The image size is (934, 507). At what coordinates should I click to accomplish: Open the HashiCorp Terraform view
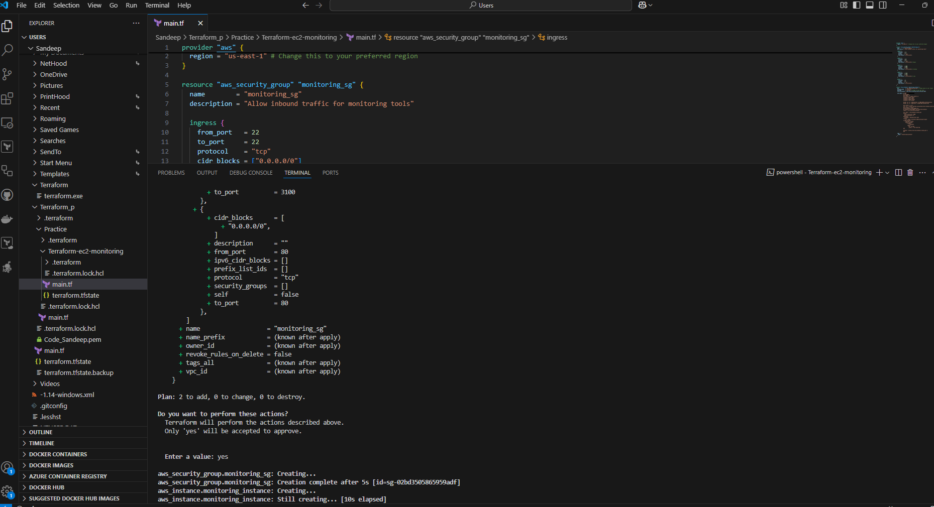click(x=7, y=147)
